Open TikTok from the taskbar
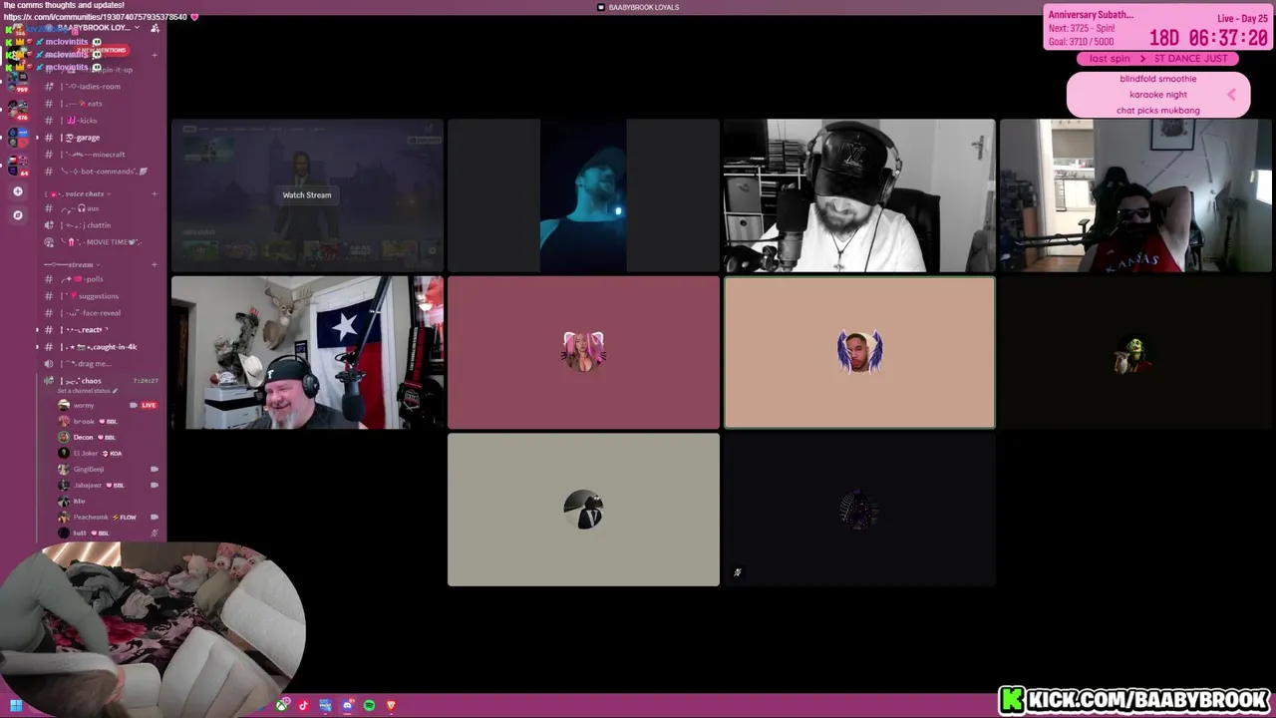Image resolution: width=1276 pixels, height=718 pixels. [x=304, y=706]
